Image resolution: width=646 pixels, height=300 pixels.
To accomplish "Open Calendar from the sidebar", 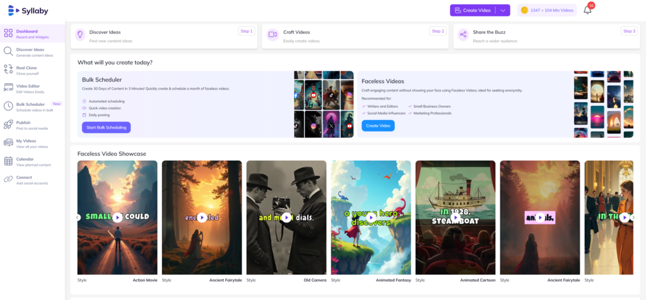I will click(25, 161).
